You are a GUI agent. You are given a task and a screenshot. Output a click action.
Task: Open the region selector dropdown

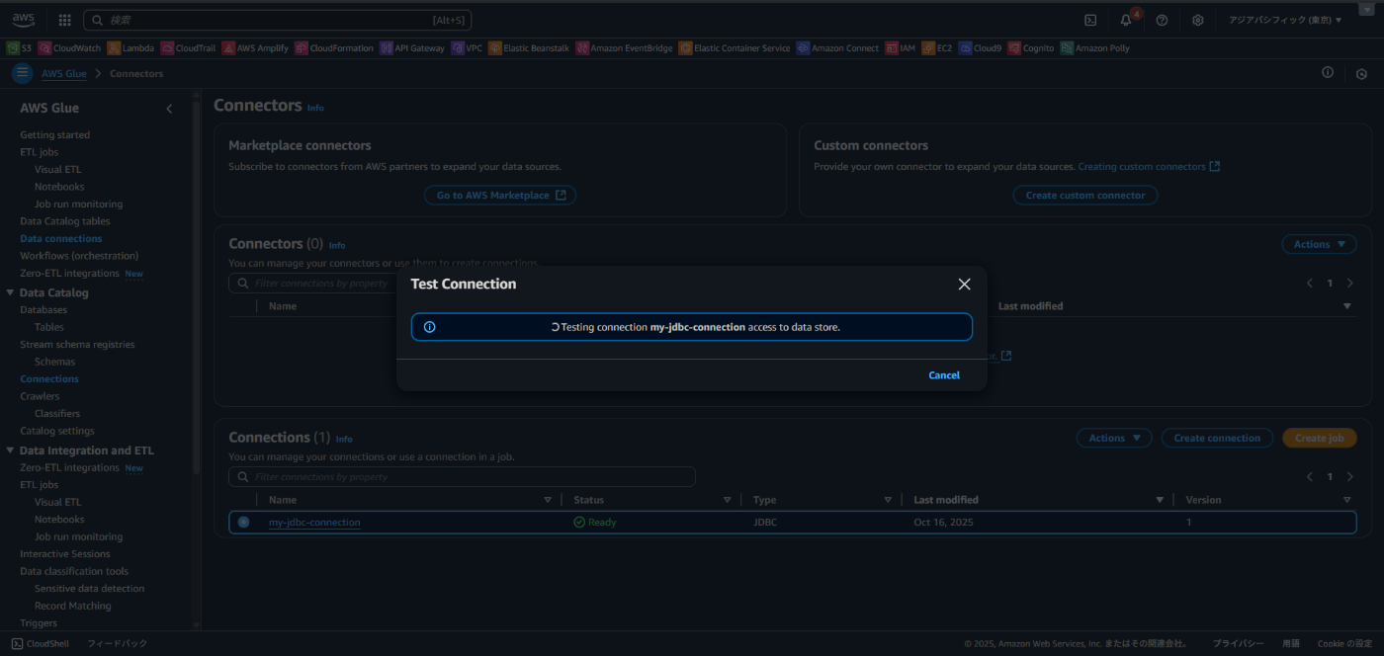tap(1285, 20)
